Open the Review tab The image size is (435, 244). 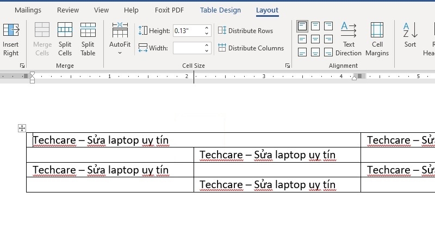coord(68,10)
